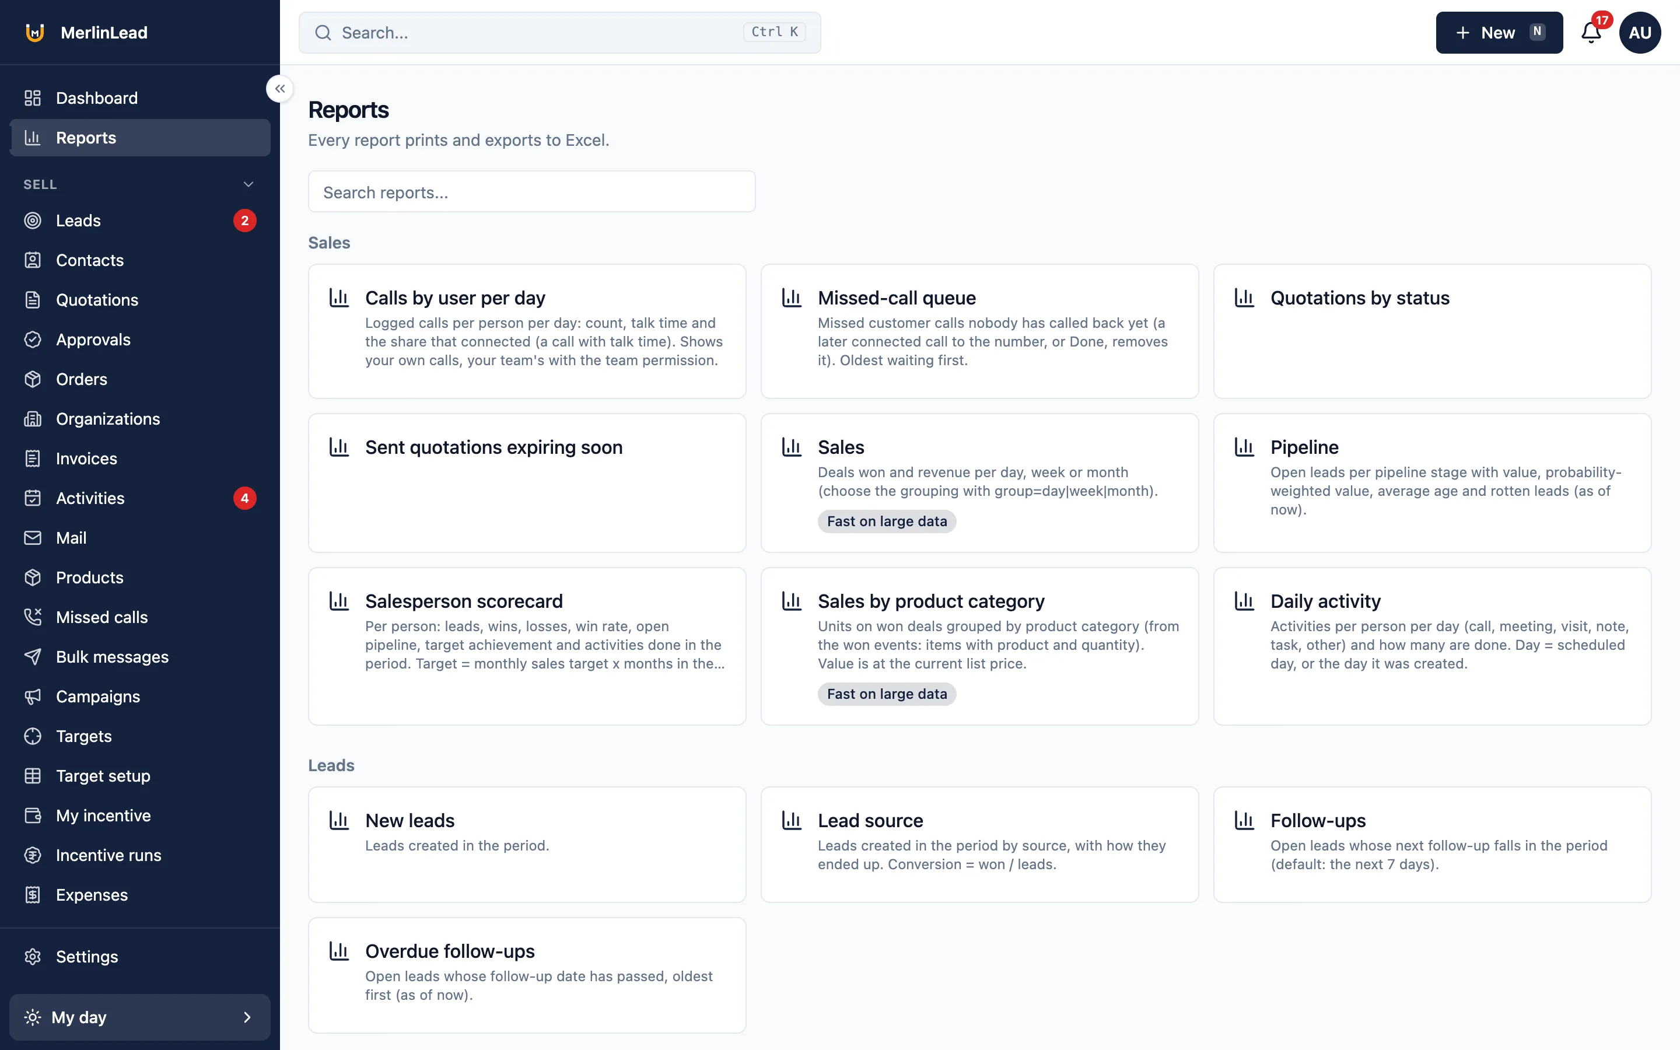Click Fast on large data tag under Sales
This screenshot has width=1680, height=1050.
click(887, 521)
